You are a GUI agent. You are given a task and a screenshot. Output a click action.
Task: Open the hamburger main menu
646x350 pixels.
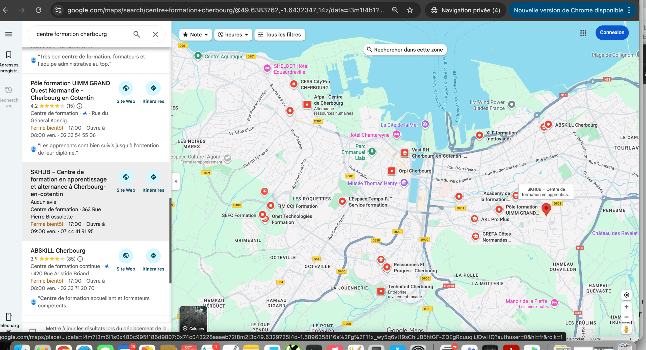coord(9,34)
